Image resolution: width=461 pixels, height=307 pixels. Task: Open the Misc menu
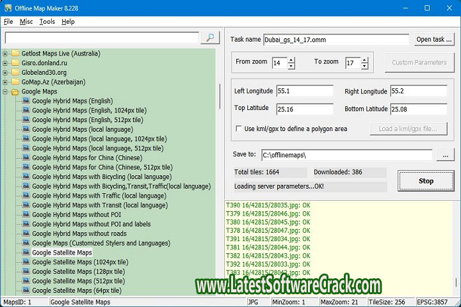click(x=26, y=22)
